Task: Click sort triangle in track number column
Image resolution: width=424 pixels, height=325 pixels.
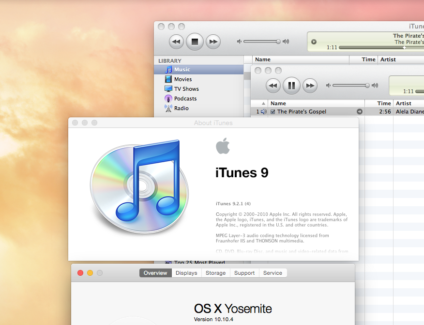Action: tap(263, 103)
